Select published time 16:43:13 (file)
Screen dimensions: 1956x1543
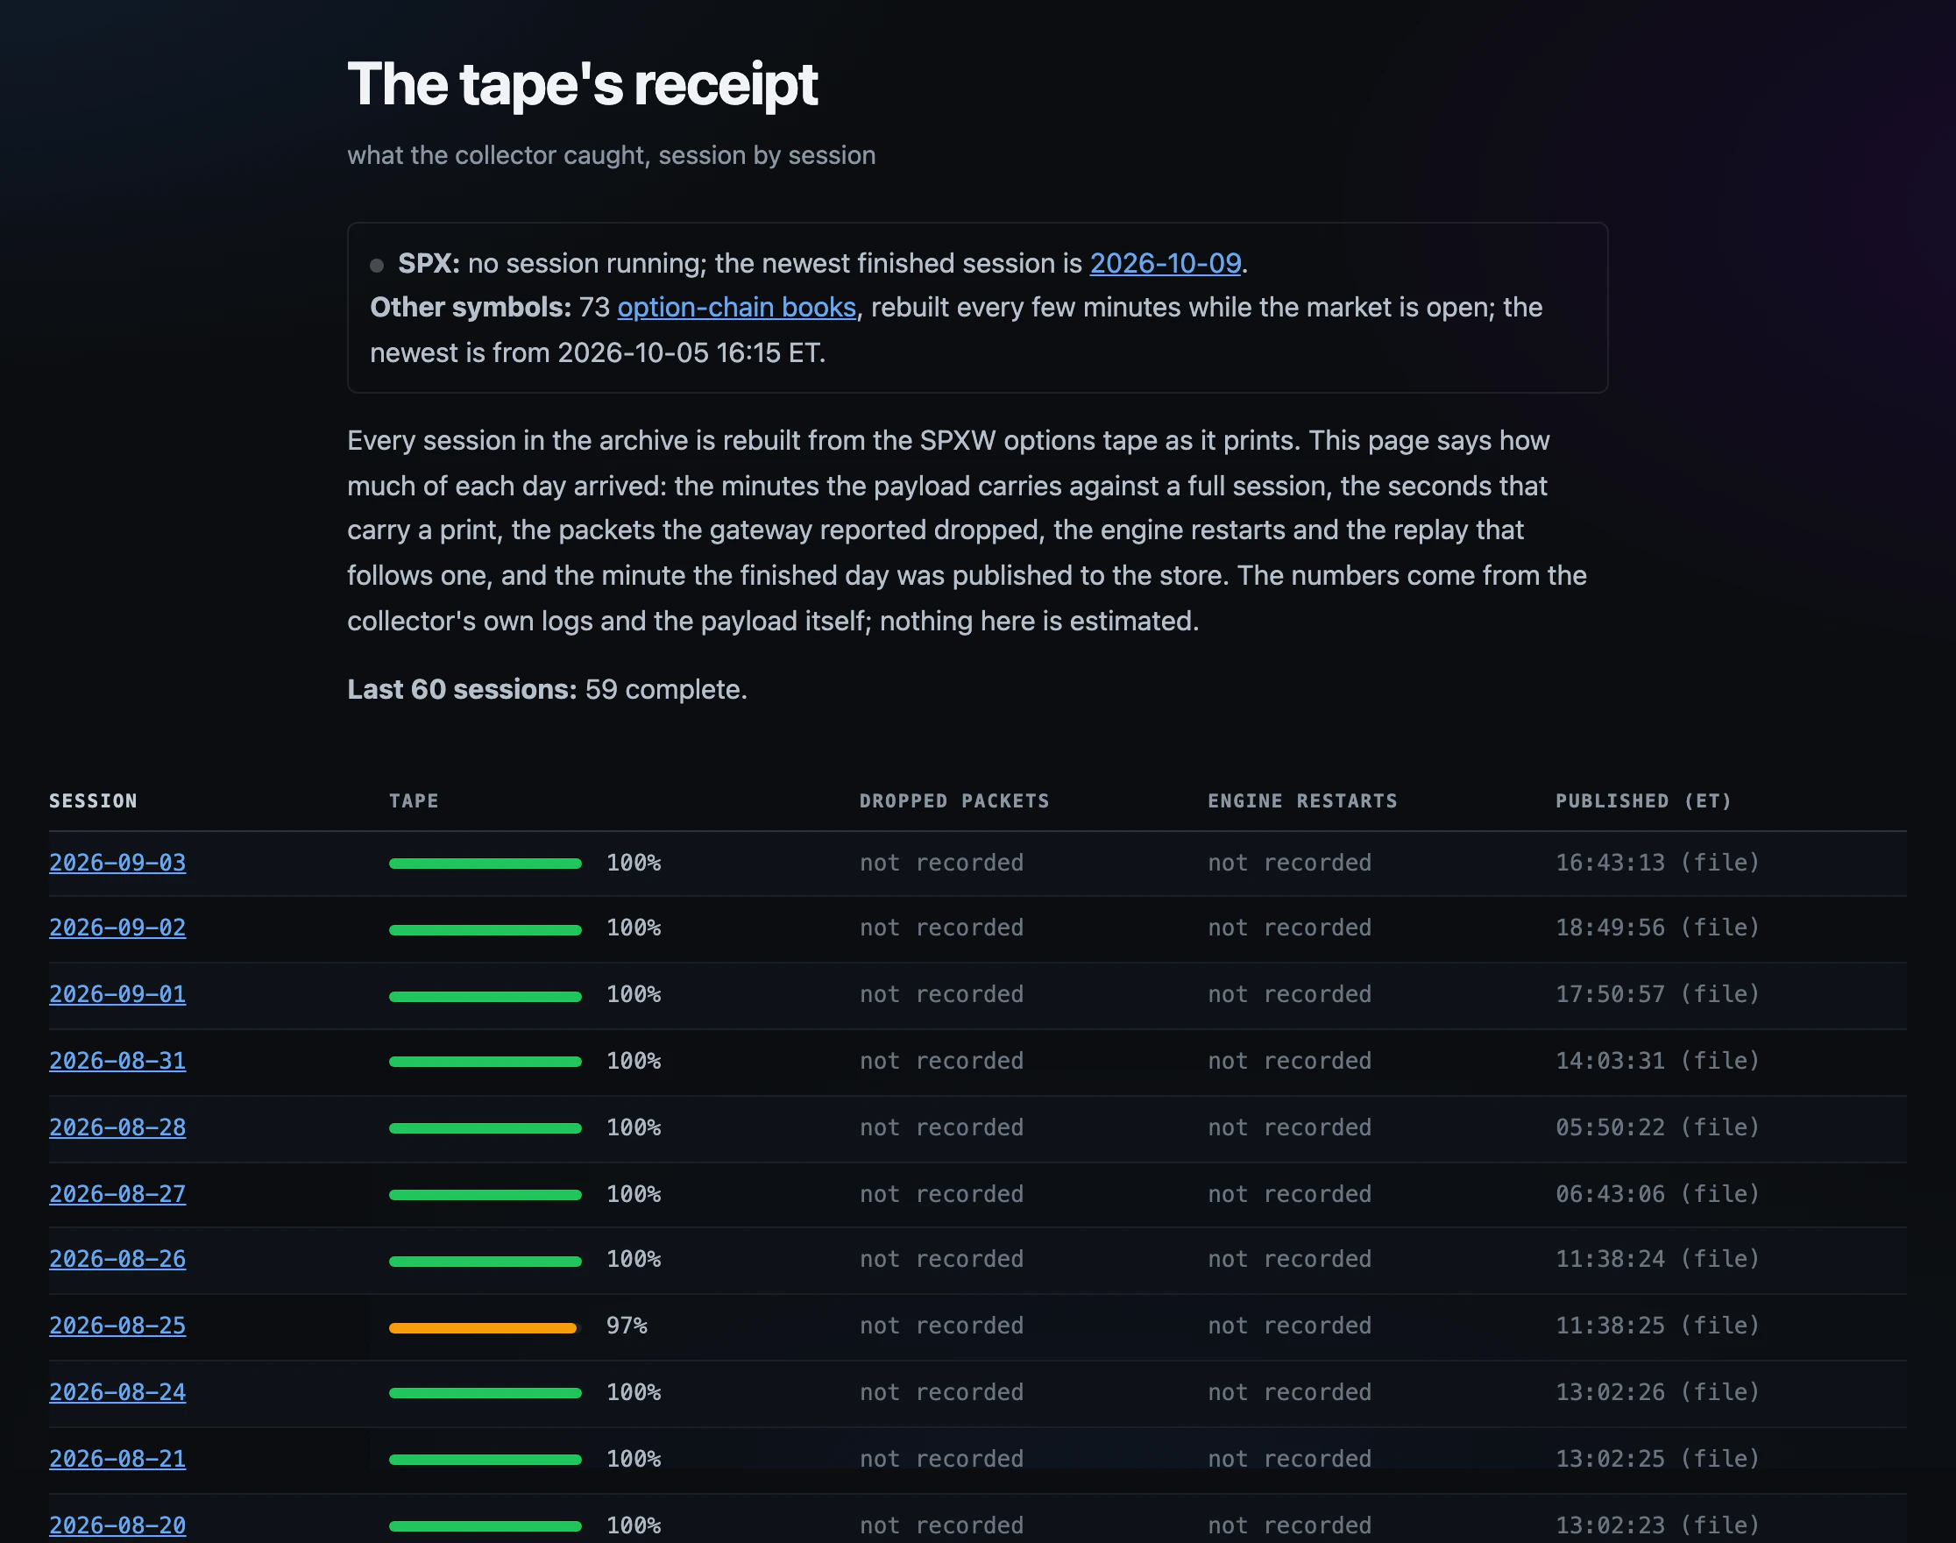[1657, 863]
